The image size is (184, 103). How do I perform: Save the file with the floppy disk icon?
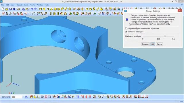click(x=10, y=9)
